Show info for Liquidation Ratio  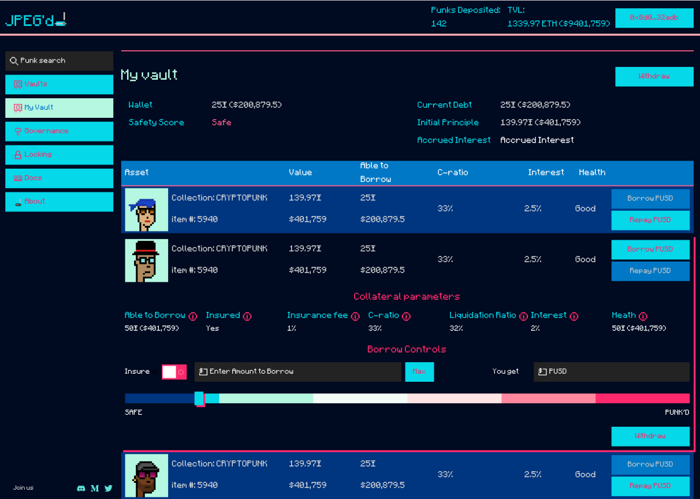(x=523, y=316)
